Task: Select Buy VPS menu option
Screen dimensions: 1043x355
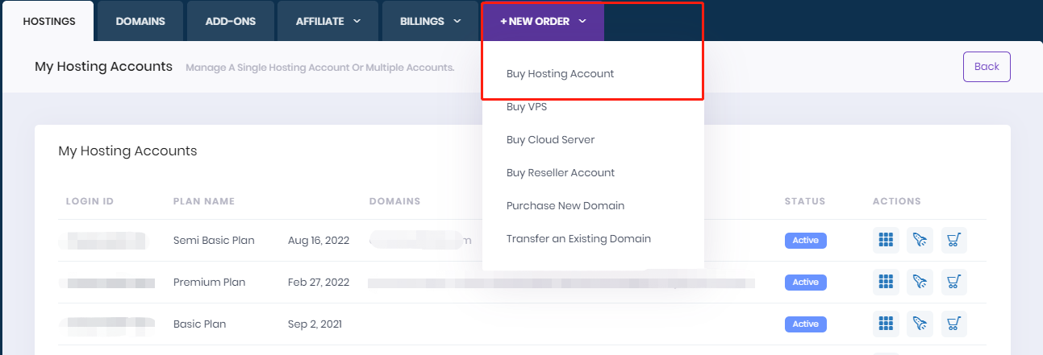Action: (527, 107)
